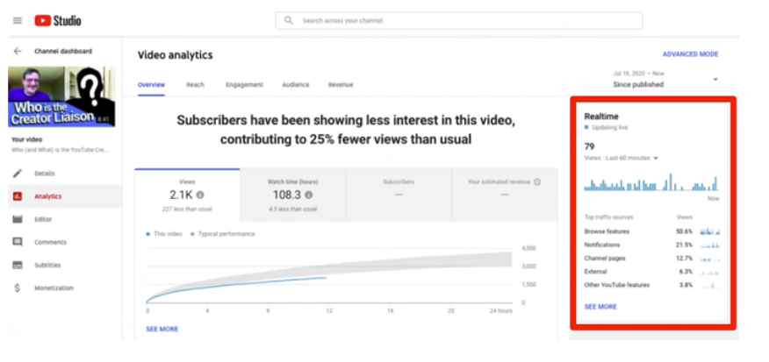Viewport: 769px width, 362px height.
Task: Open Comments in the sidebar
Action: pos(49,242)
